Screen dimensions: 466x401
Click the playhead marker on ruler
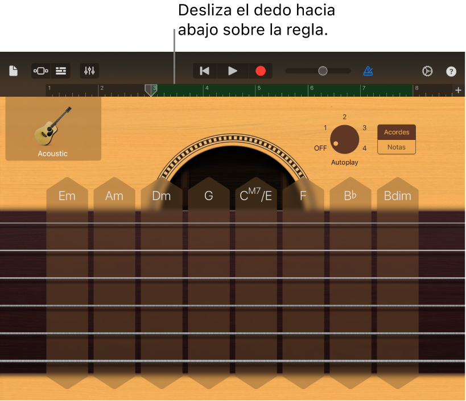click(x=151, y=90)
